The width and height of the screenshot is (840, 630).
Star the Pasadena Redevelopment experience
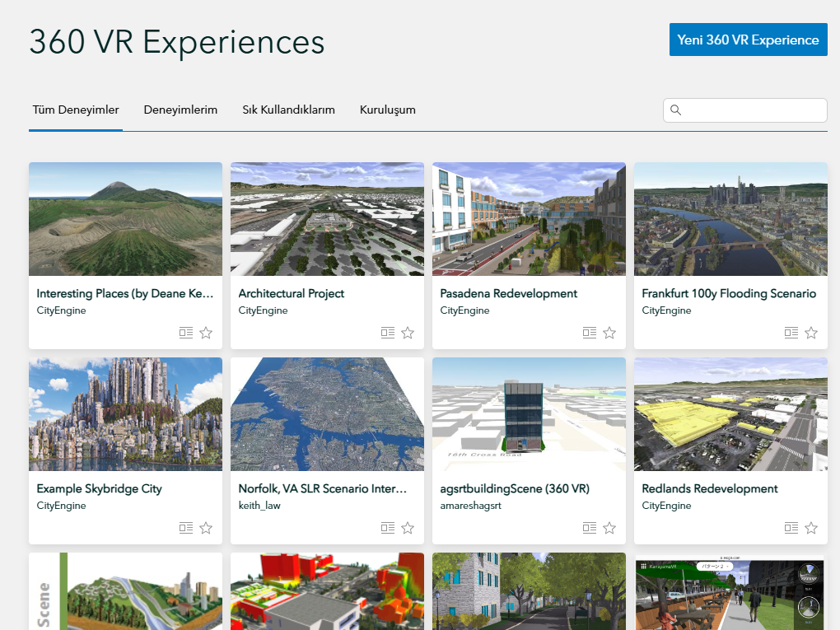[x=609, y=333]
